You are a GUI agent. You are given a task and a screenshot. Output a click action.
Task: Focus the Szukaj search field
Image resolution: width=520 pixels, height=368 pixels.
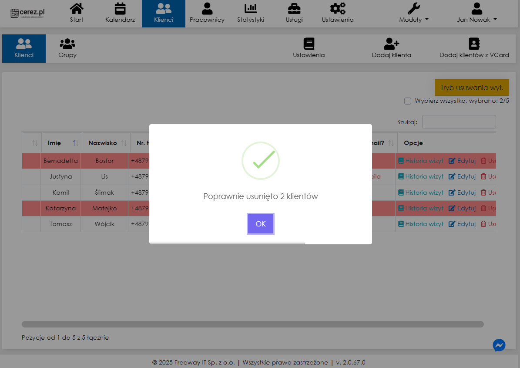click(x=459, y=122)
